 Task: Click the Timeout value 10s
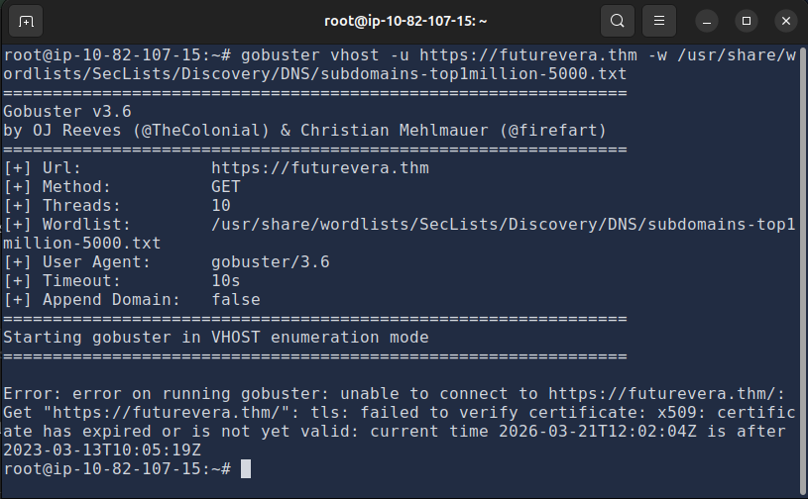tap(226, 281)
